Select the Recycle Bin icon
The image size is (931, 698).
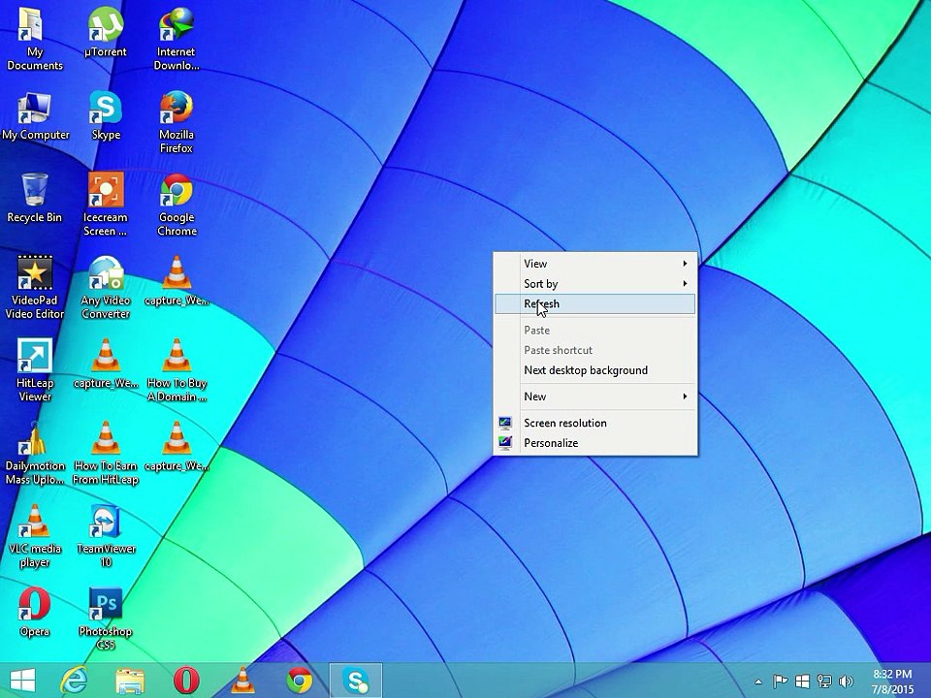(x=35, y=199)
